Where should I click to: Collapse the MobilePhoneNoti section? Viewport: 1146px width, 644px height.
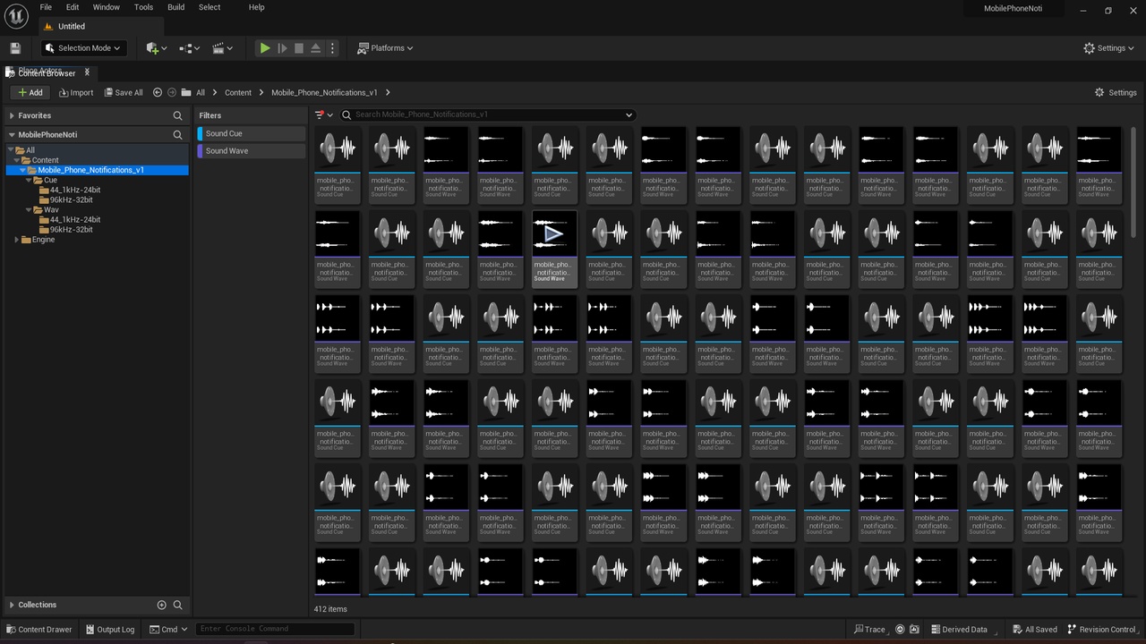[12, 134]
